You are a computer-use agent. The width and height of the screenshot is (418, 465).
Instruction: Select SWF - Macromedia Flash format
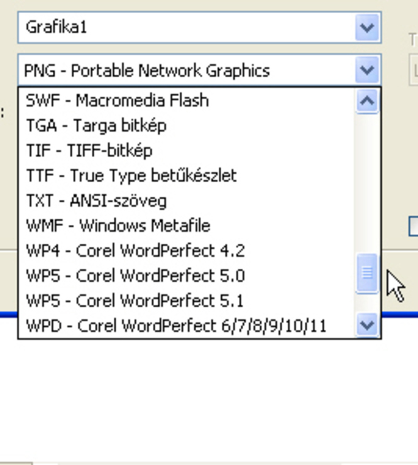(x=186, y=101)
